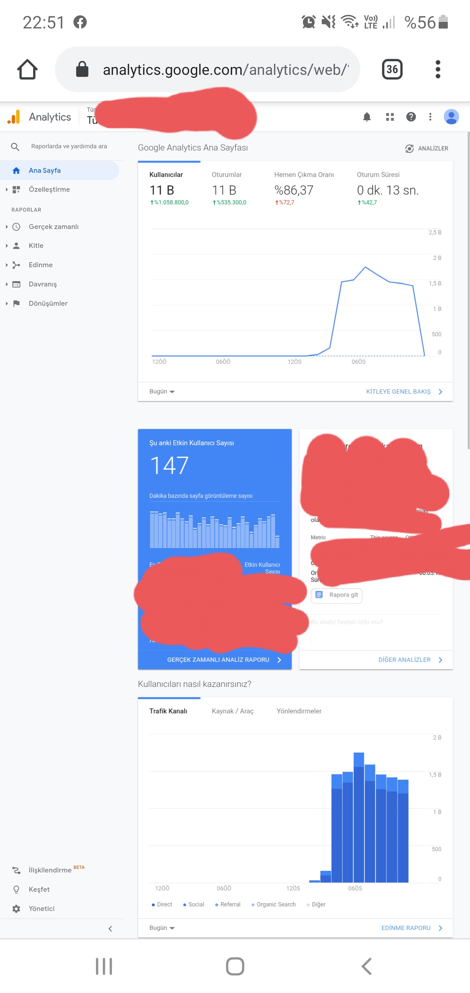Switch to the Trafik Kanalı tab
This screenshot has width=470, height=993.
[x=168, y=711]
